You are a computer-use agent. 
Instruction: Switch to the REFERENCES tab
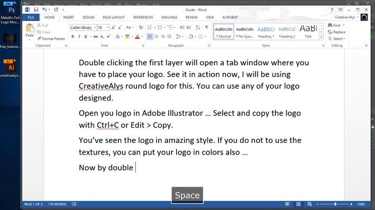[143, 17]
